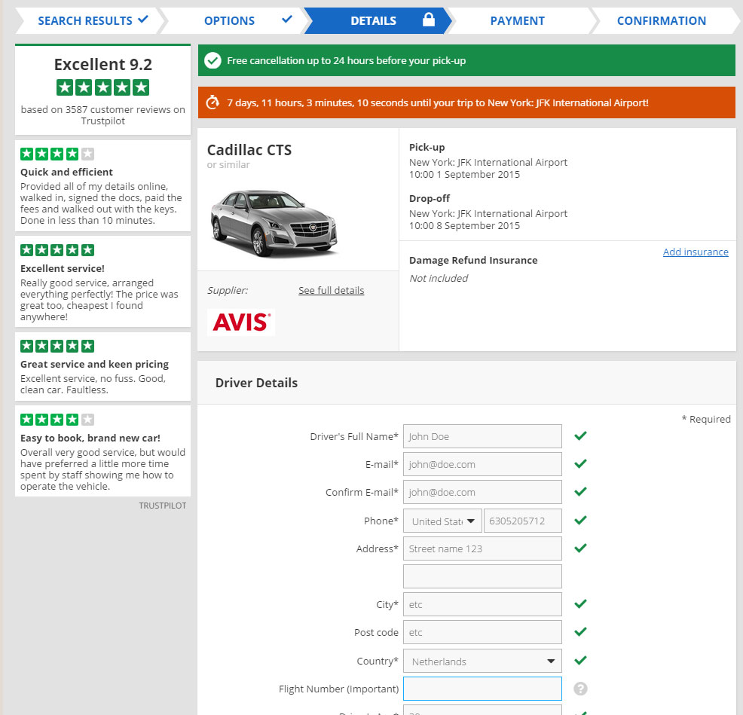Click green tick beside Post code field
Screen dimensions: 743x715
(580, 632)
